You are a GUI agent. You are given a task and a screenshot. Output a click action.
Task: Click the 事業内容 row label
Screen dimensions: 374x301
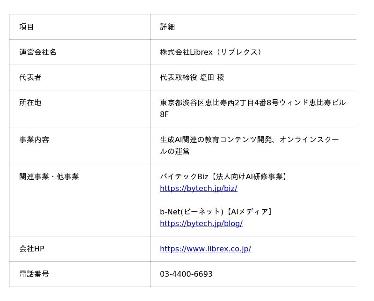[34, 140]
